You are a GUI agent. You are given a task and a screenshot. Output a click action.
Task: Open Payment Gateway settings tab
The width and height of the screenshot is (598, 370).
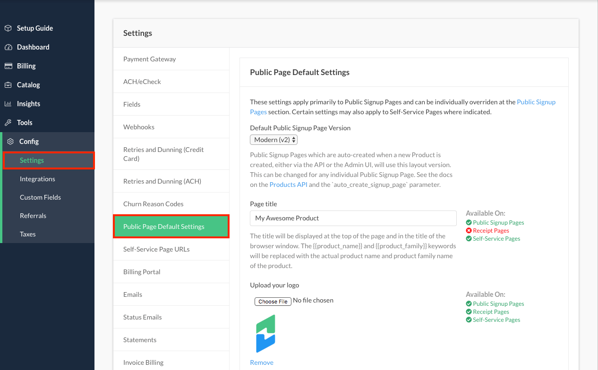[x=171, y=59]
